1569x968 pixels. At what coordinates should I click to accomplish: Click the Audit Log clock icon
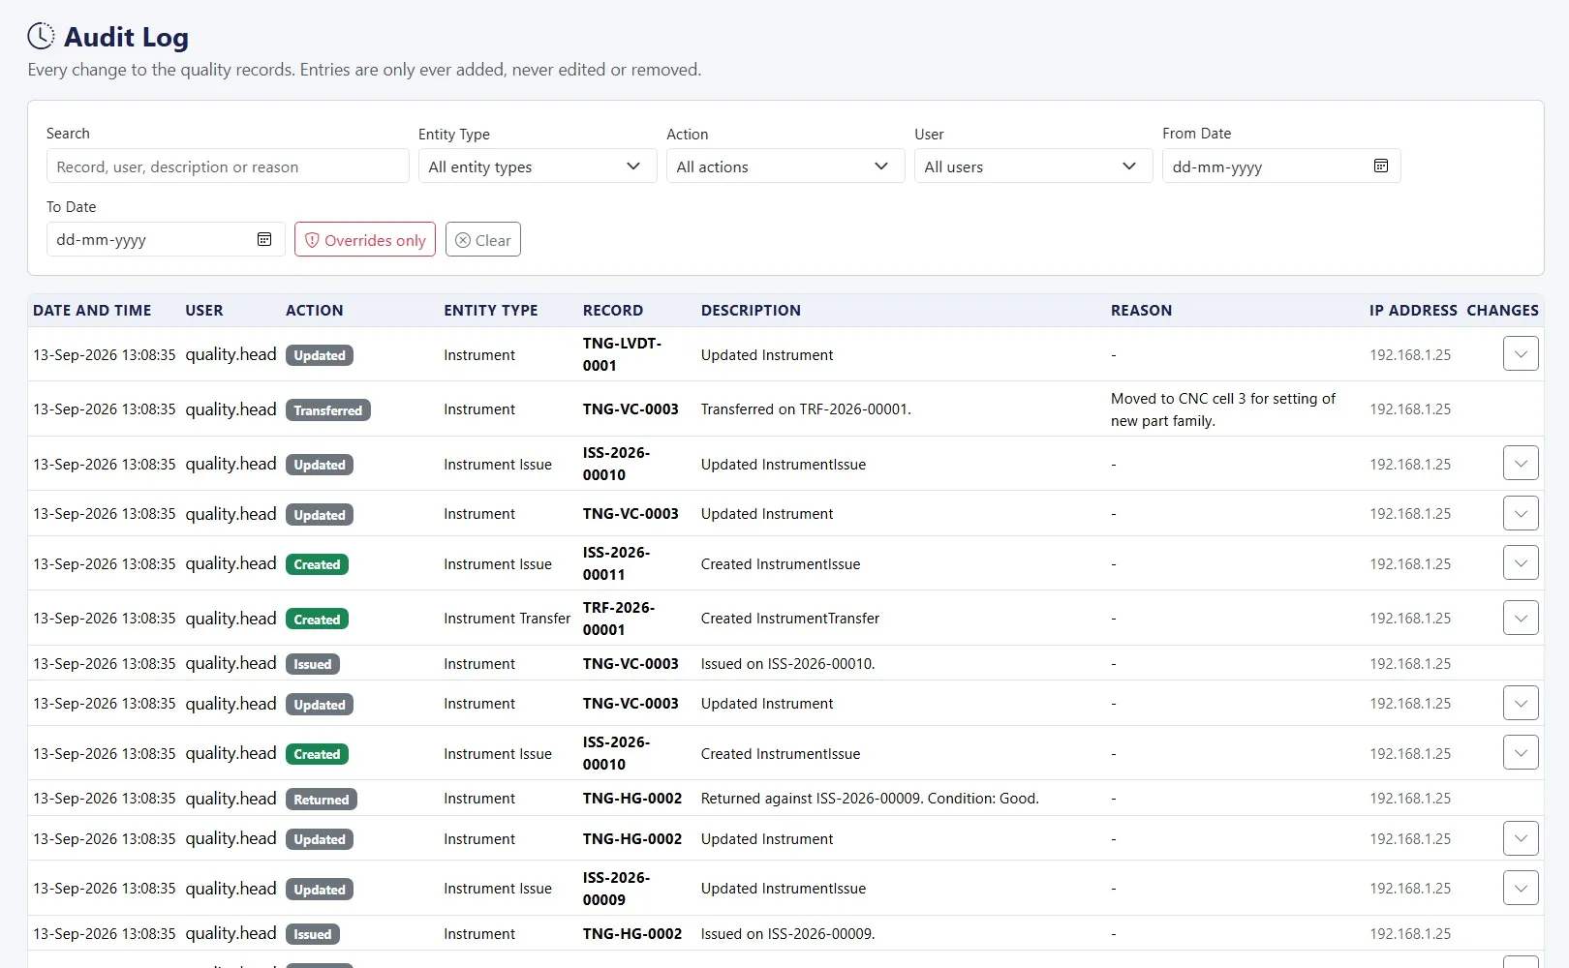coord(41,37)
